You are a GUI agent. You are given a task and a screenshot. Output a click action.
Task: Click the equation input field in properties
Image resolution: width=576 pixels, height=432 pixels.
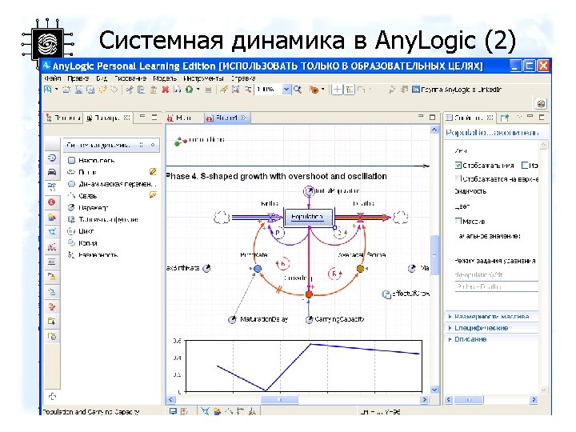pyautogui.click(x=497, y=286)
